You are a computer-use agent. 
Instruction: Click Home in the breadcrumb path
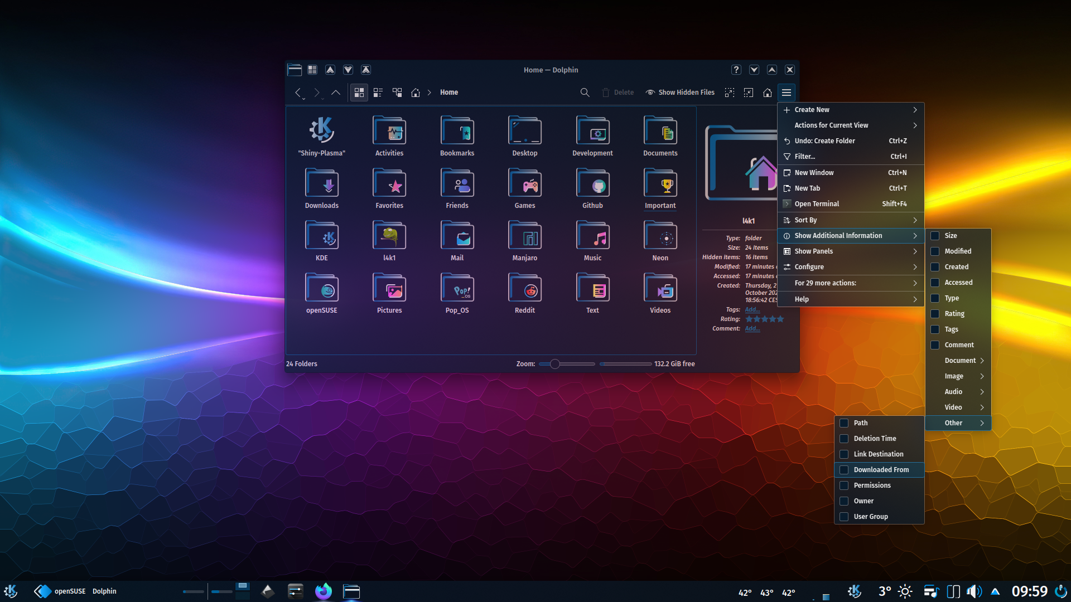coord(449,93)
